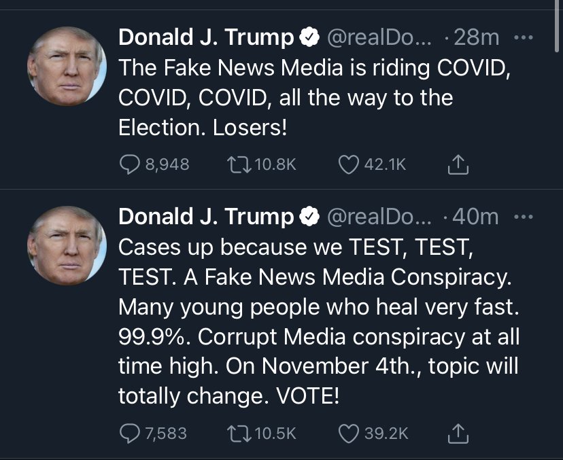Share the 'Fake News Media is riding COVID' tweet
The height and width of the screenshot is (460, 563).
458,164
